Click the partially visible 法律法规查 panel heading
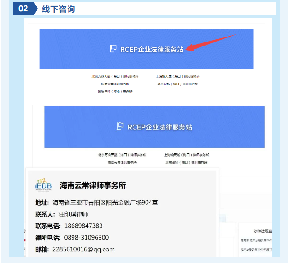Viewport: 288px width, 263px height. coord(263,231)
